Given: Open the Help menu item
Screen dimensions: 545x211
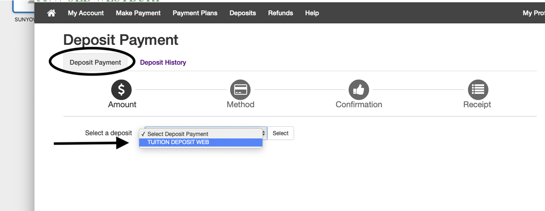Looking at the screenshot, I should click(312, 13).
